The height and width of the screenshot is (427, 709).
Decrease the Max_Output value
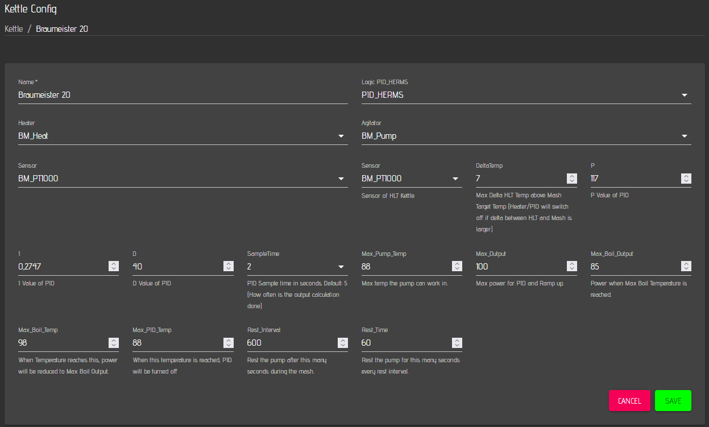pos(572,268)
